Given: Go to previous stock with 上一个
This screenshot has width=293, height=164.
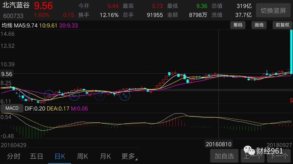Looking at the screenshot, I should point(253,156).
